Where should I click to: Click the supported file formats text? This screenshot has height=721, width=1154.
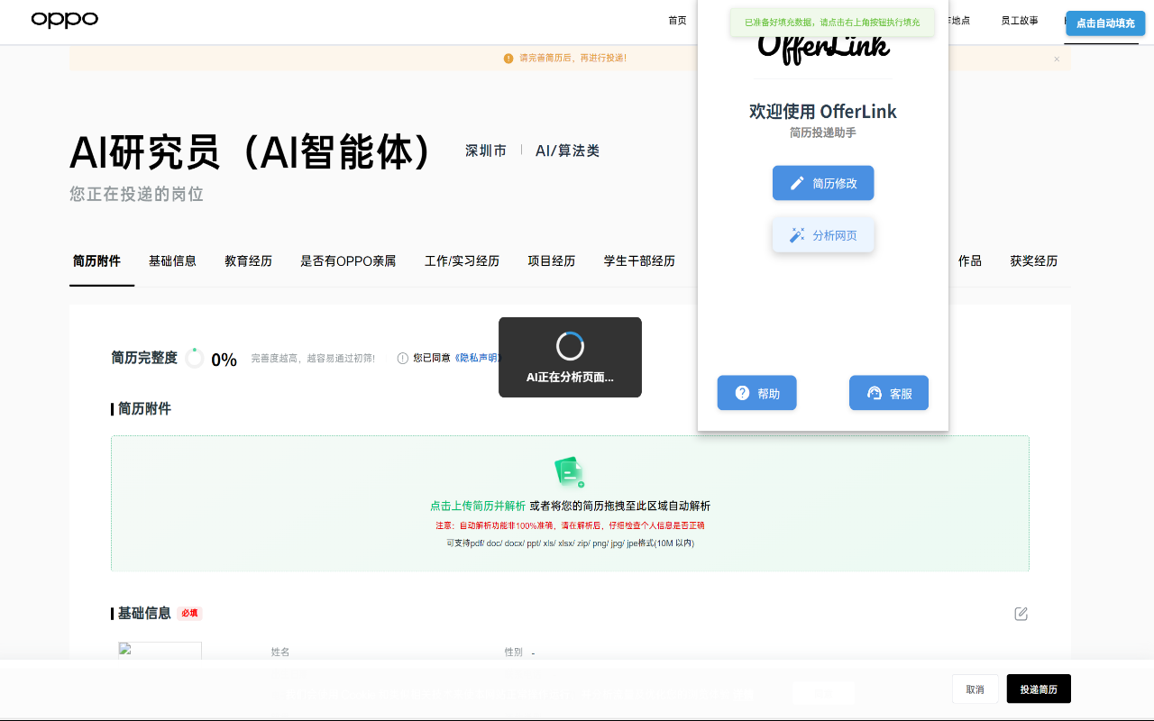[570, 543]
